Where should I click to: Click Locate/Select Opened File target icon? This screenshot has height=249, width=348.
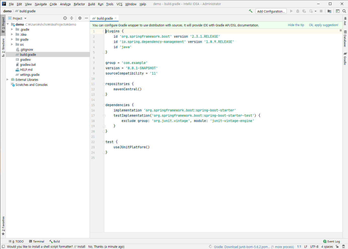pyautogui.click(x=65, y=18)
